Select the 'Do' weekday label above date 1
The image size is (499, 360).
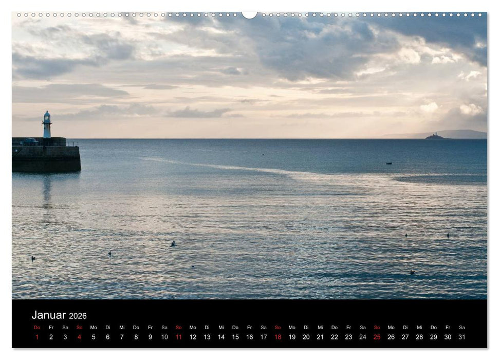tap(36, 326)
